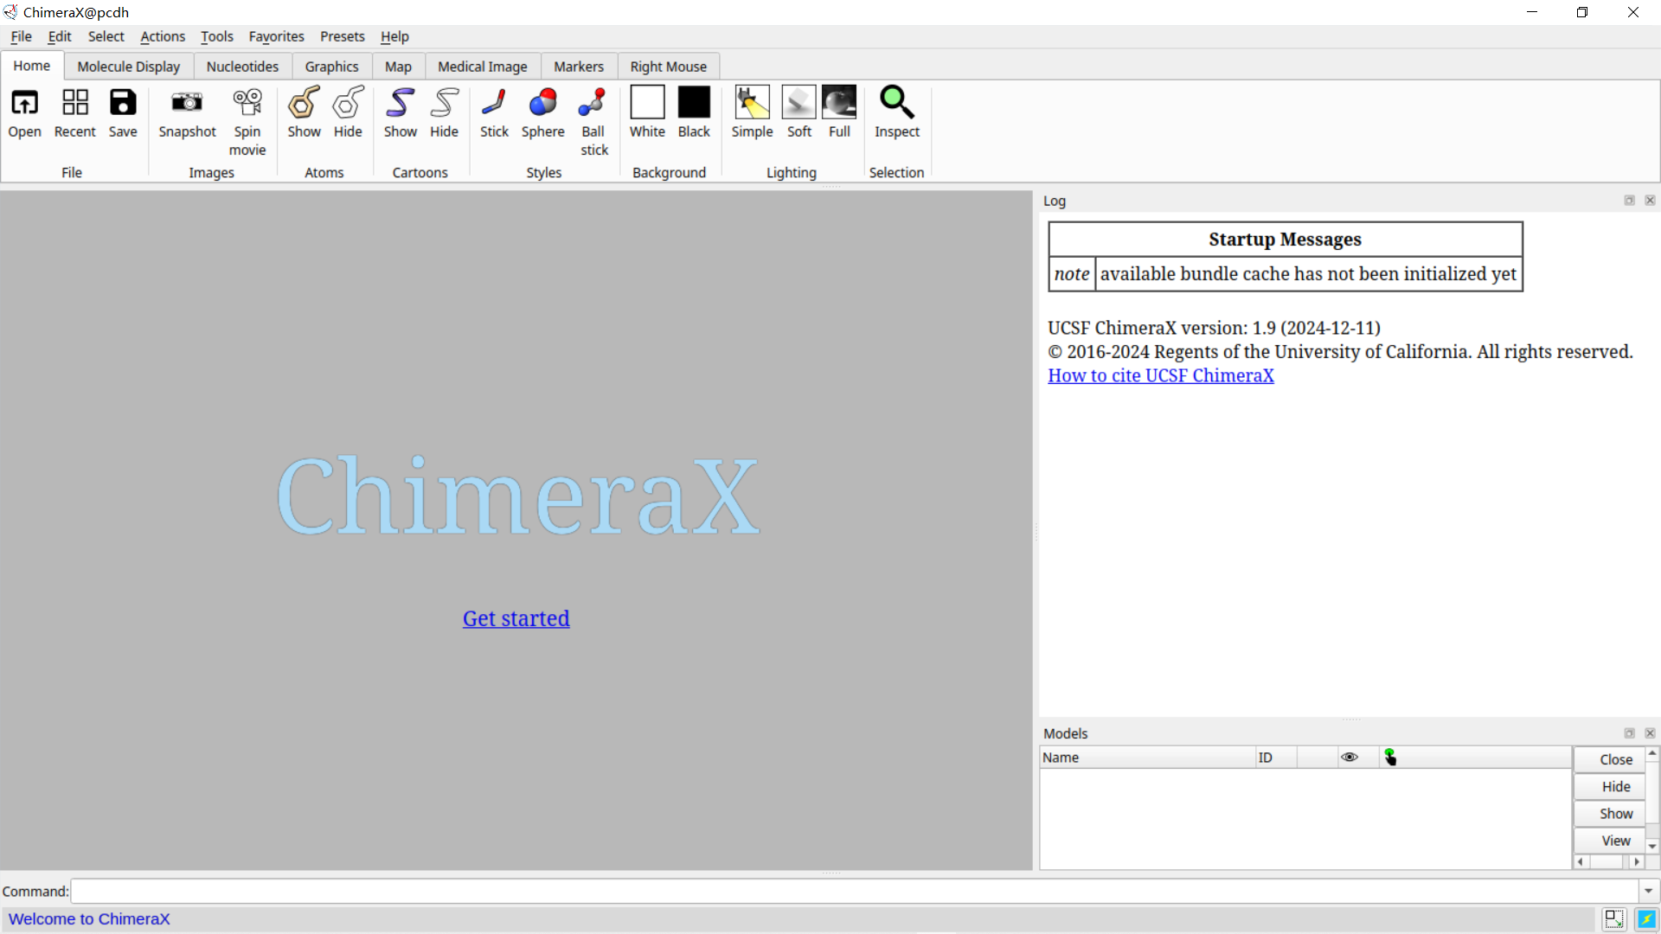Click the Open file icon
Viewport: 1661px width, 934px height.
click(x=24, y=104)
